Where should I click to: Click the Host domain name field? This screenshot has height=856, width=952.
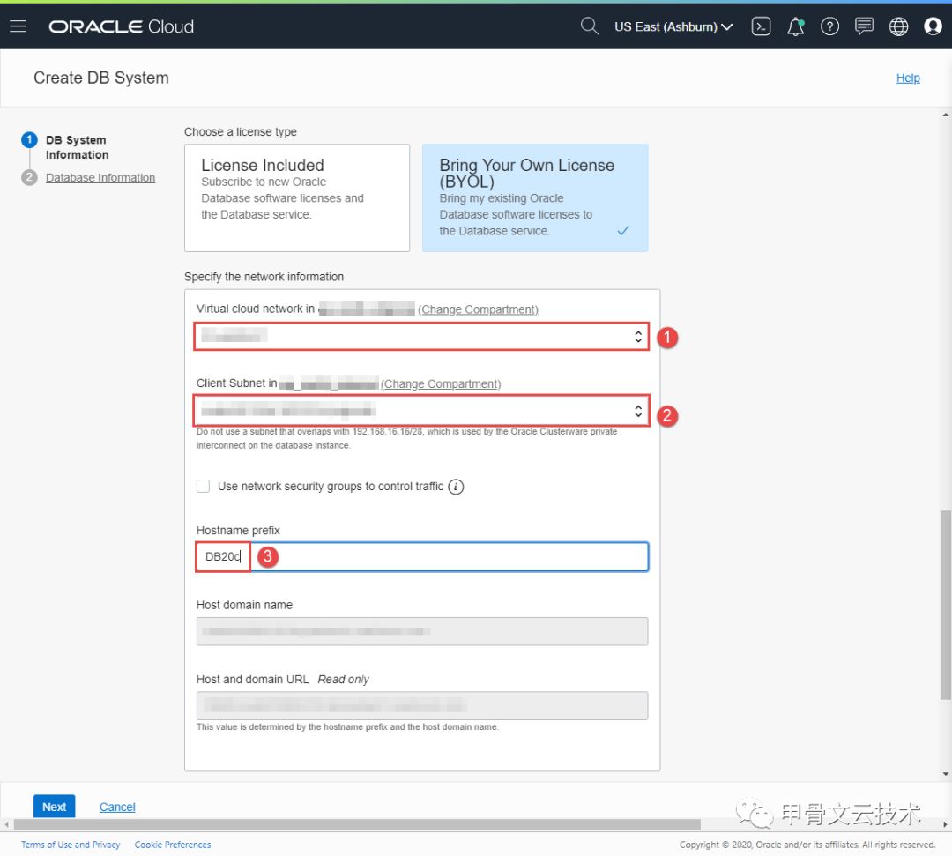[422, 631]
